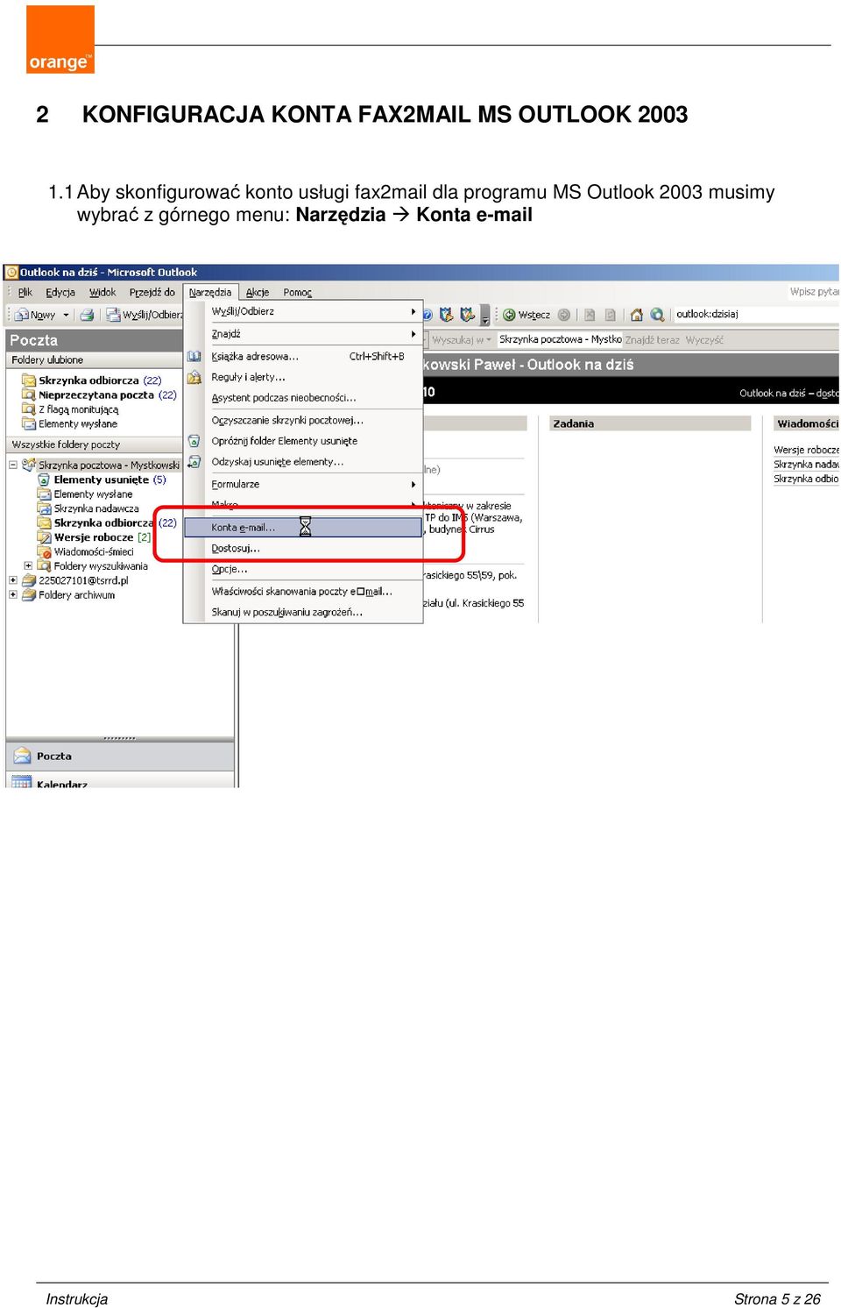This screenshot has height=1308, width=841.
Task: Open the dropdown arrow beside Nowy
Action: click(x=66, y=315)
